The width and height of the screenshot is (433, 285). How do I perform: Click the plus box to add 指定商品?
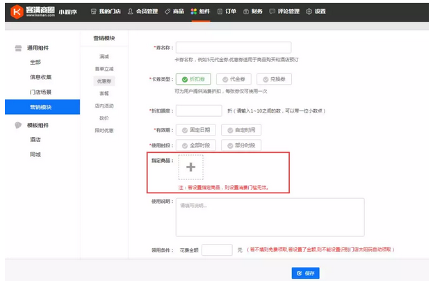[x=191, y=167]
